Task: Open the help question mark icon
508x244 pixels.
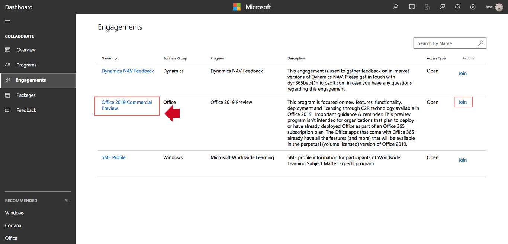Action: point(457,7)
